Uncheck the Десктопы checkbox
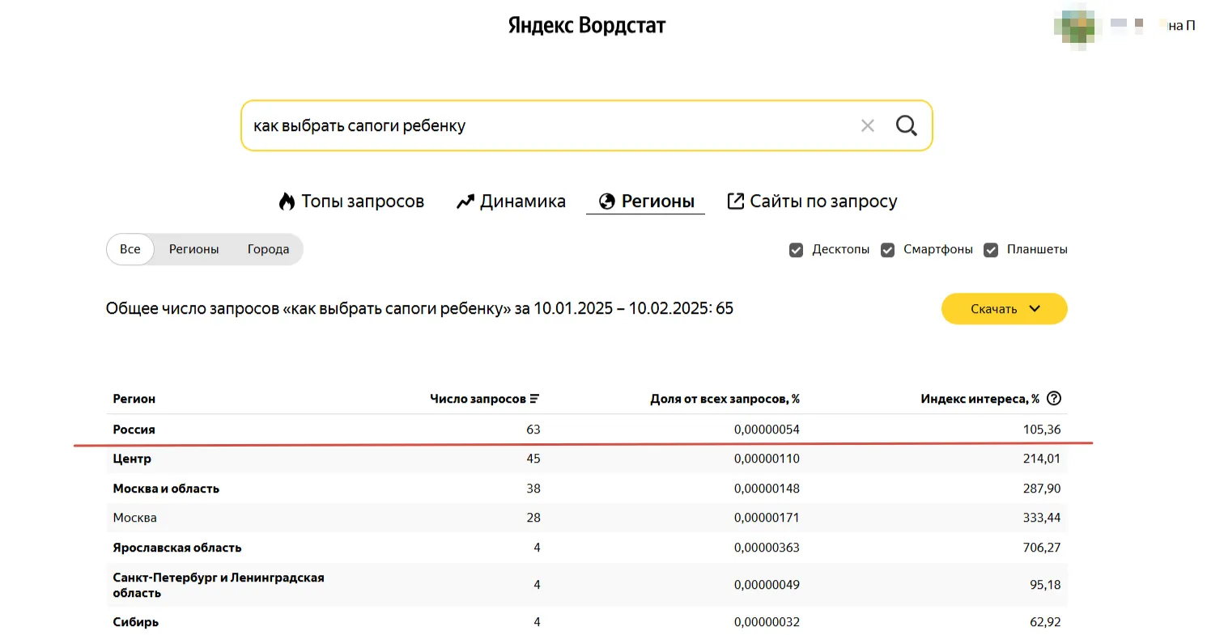Screen dimensions: 1224x635 (x=796, y=250)
